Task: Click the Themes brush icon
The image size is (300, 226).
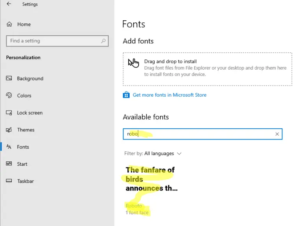Action: pos(9,130)
